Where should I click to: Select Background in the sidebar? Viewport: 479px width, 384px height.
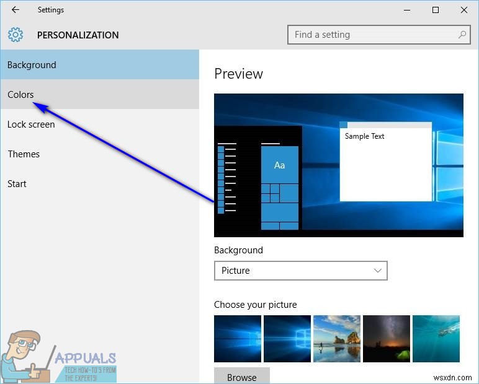coord(100,64)
